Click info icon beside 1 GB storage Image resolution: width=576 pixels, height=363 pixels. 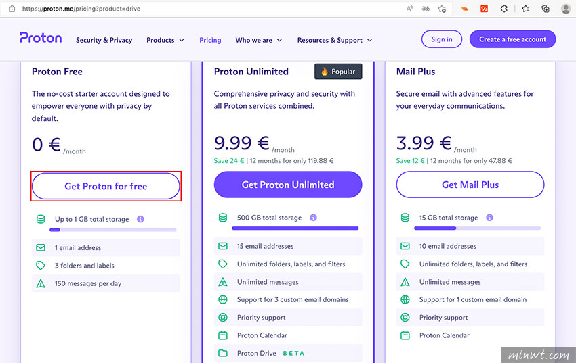[140, 219]
